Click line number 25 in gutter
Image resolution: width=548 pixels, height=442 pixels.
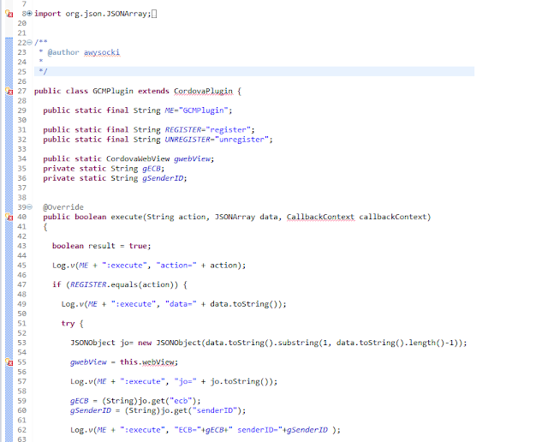tap(22, 72)
